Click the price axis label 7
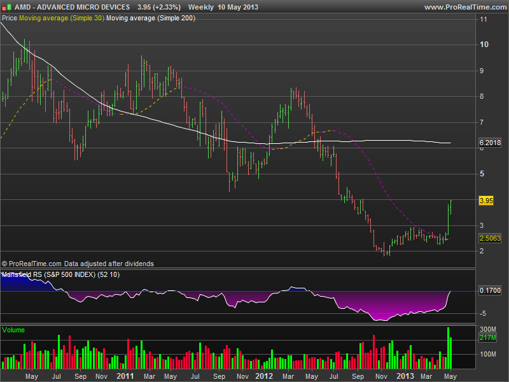Screen dimensions: 509x382 [x=482, y=122]
